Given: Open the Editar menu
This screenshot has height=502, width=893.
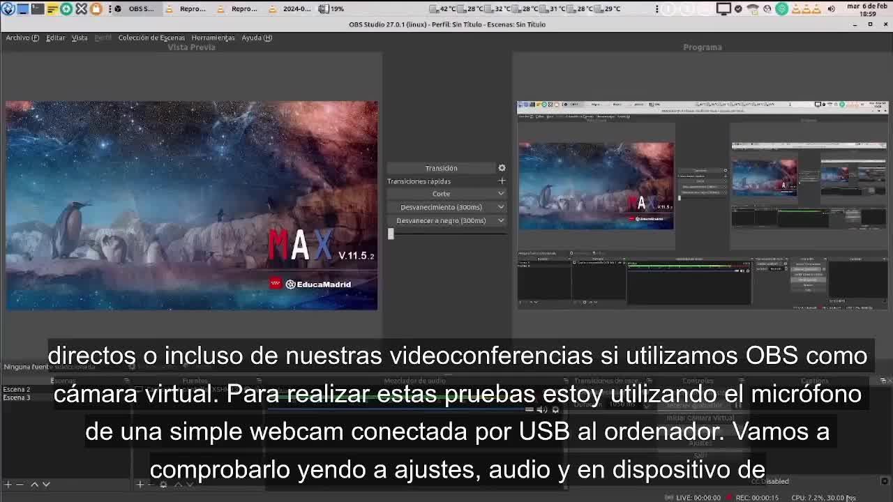Looking at the screenshot, I should pyautogui.click(x=55, y=38).
